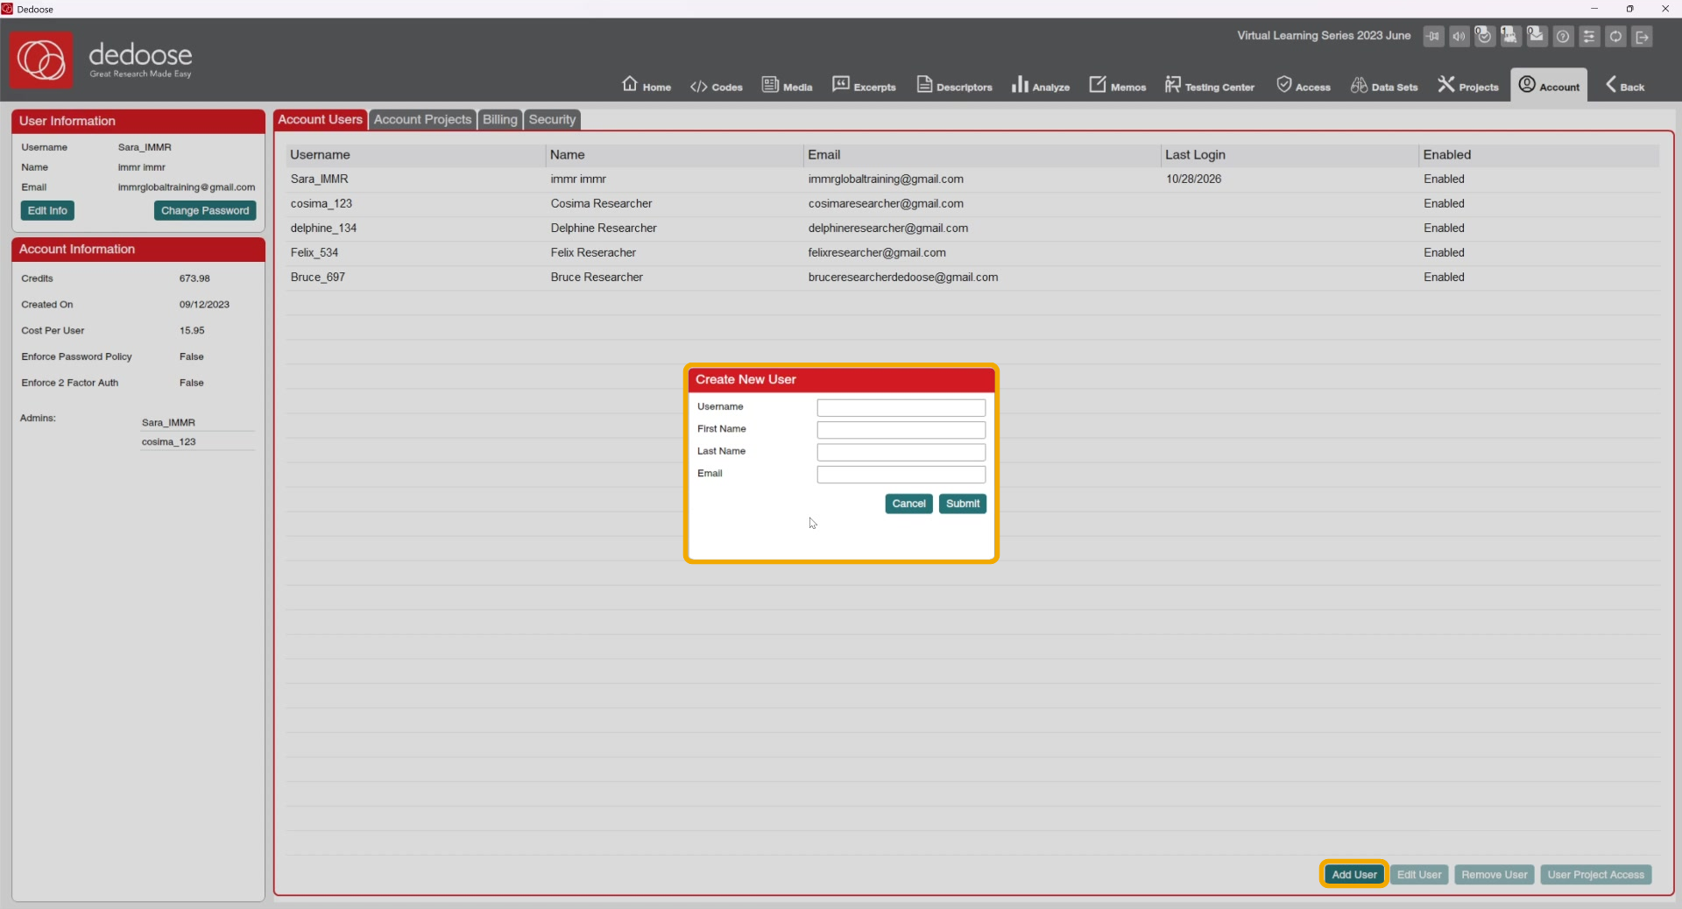Select the delphine_134 user row

point(972,229)
